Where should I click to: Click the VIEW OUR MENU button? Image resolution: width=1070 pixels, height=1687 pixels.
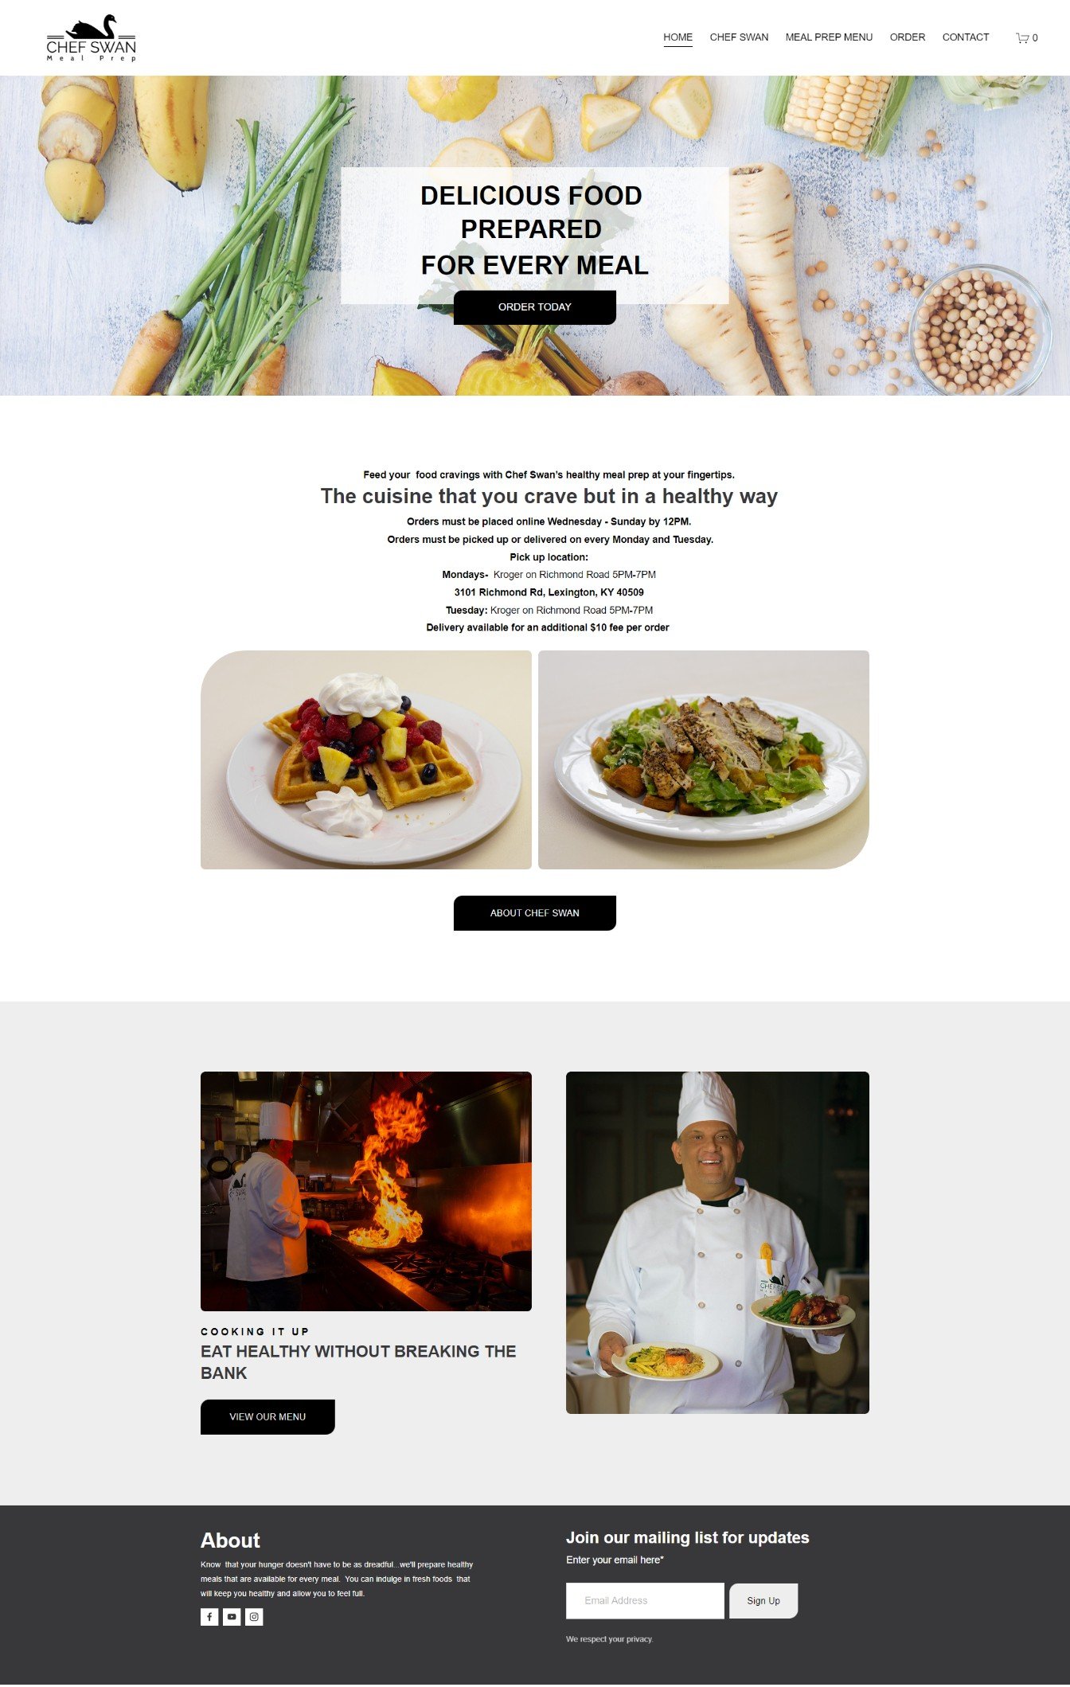tap(267, 1417)
